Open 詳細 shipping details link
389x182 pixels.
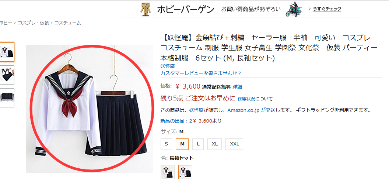tap(237, 87)
